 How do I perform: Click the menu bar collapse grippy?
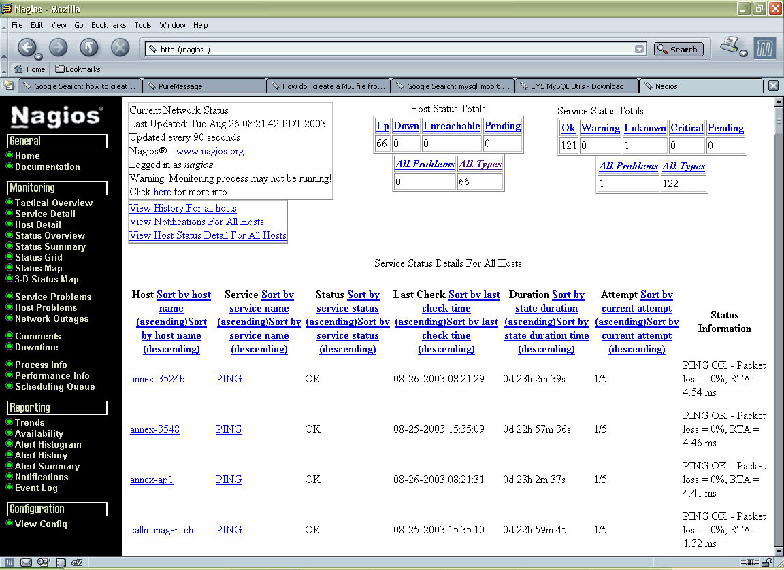pyautogui.click(x=4, y=25)
